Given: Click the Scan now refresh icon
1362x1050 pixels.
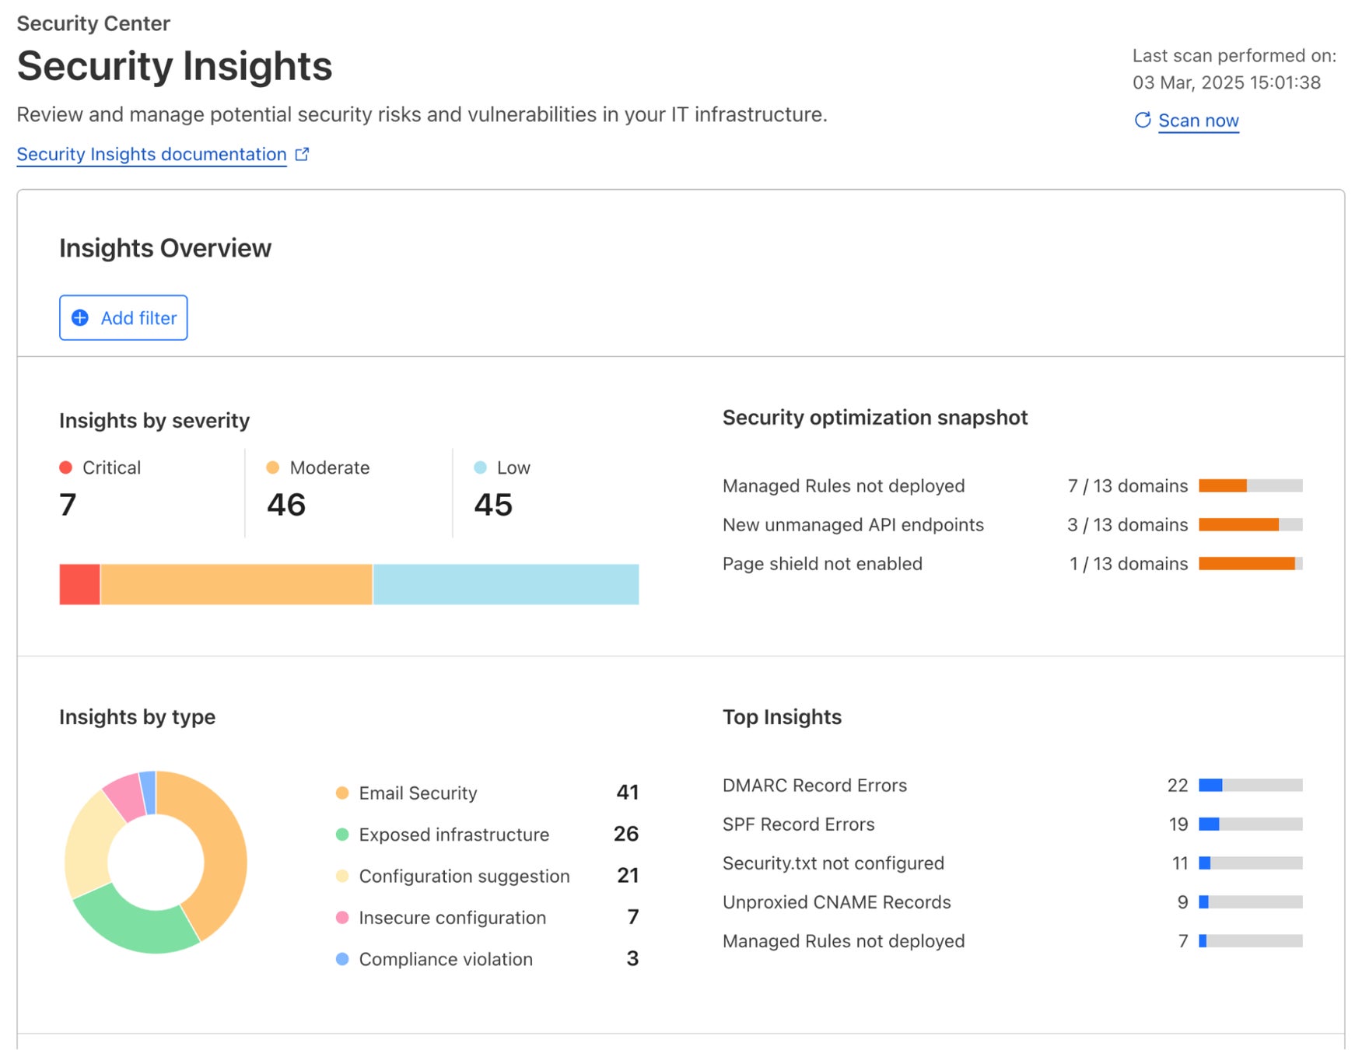Looking at the screenshot, I should pyautogui.click(x=1142, y=120).
